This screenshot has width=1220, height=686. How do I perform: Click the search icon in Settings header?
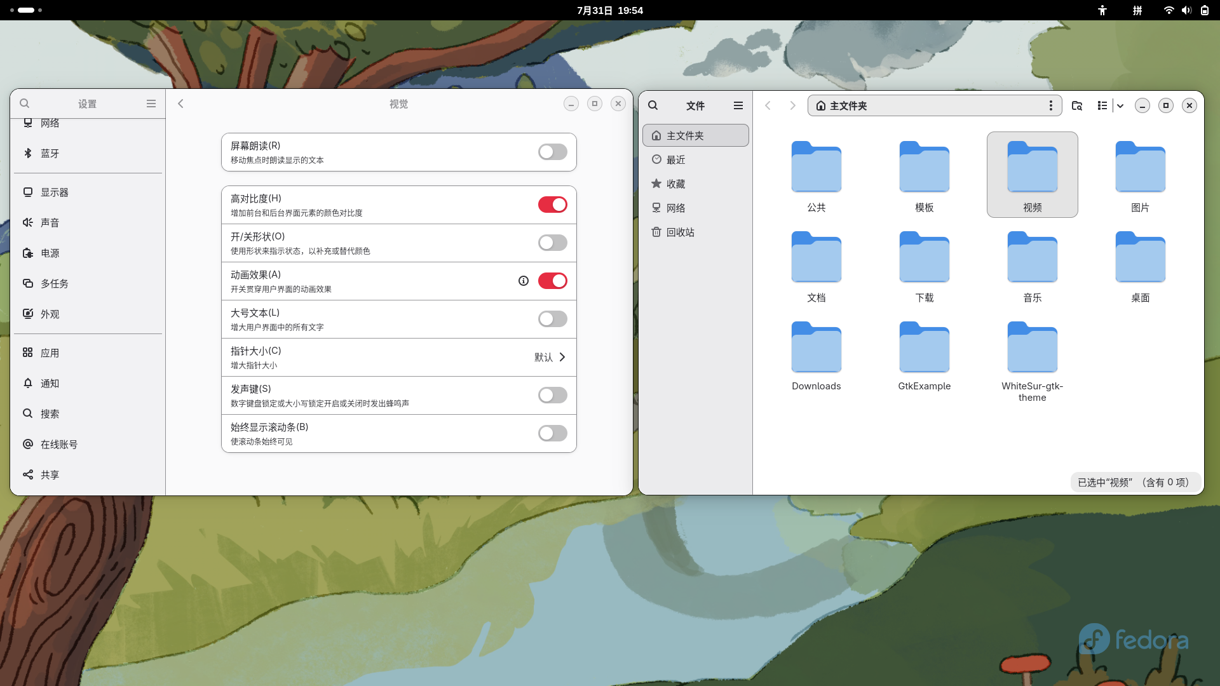click(x=25, y=104)
